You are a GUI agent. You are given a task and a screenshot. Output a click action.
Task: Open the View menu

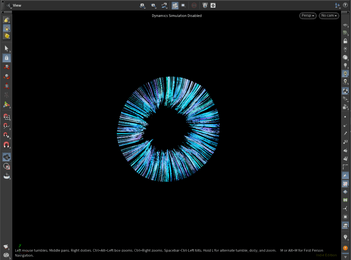(x=16, y=5)
